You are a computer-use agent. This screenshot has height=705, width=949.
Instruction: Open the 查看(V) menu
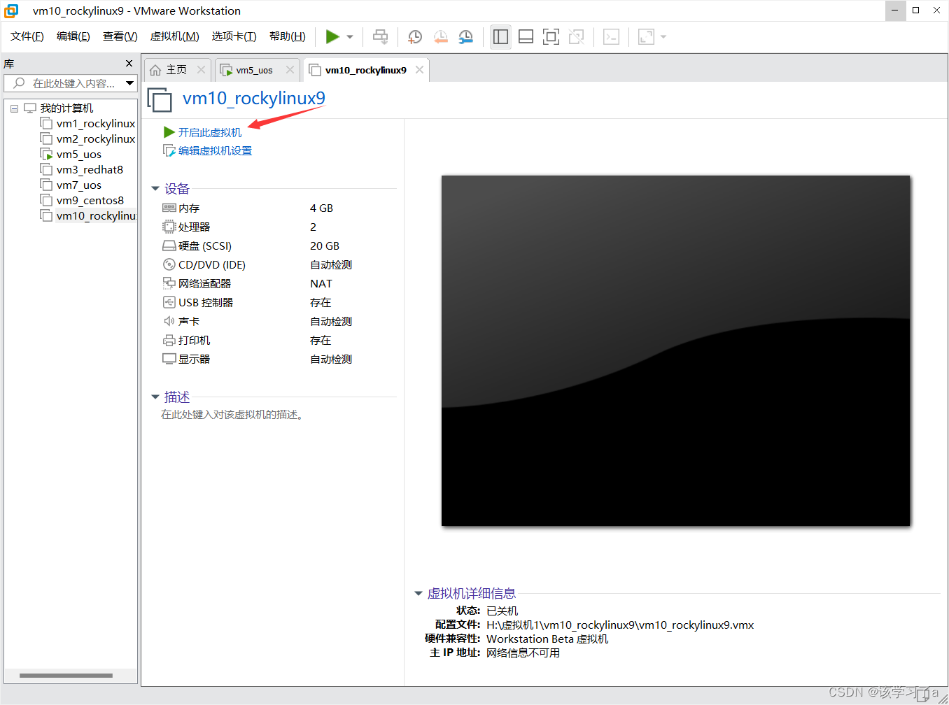point(120,36)
